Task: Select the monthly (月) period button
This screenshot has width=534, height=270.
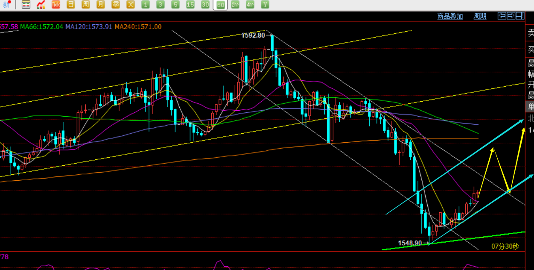Action: 101,5
